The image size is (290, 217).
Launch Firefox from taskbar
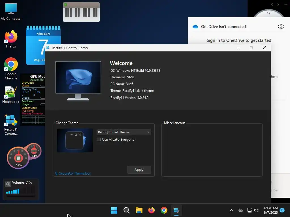click(x=152, y=210)
